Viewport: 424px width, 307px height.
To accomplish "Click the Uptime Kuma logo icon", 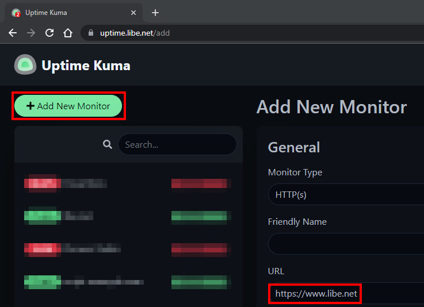I will pos(25,65).
